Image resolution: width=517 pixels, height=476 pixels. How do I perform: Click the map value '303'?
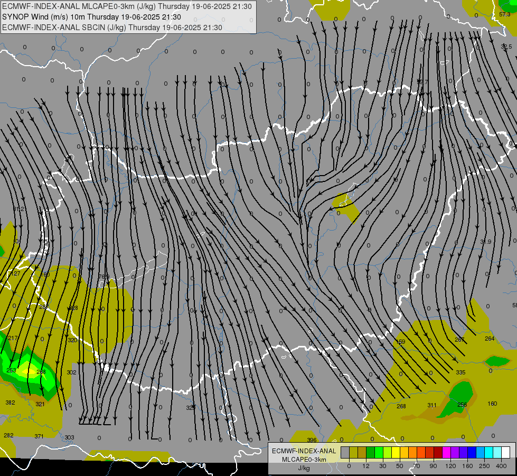(69, 437)
